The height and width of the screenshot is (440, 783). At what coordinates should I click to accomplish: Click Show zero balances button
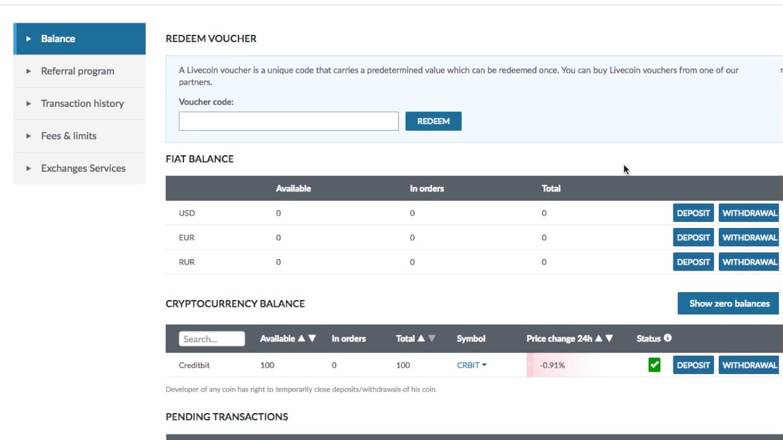click(729, 304)
